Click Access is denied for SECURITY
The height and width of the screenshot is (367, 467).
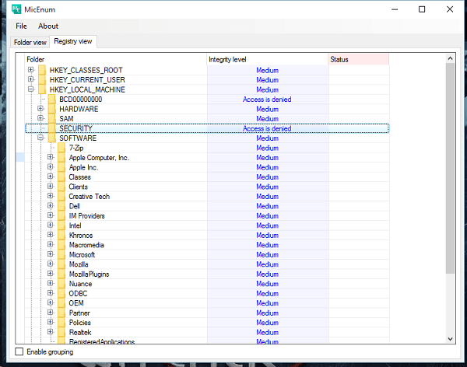coord(267,128)
